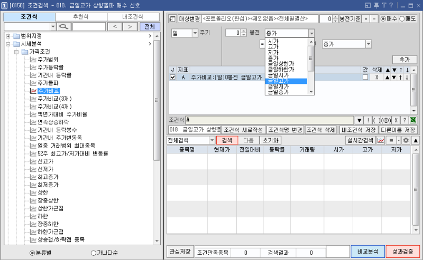
Task: Click the down-triangle dropdown after 조건식 field
Action: (x=359, y=120)
